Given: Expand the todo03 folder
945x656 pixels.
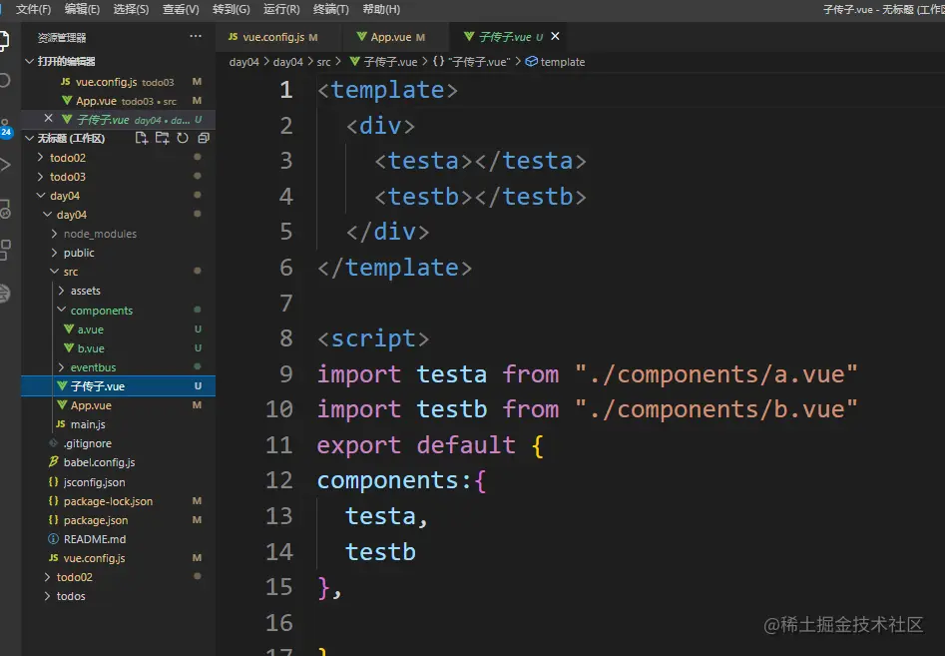Looking at the screenshot, I should click(40, 177).
